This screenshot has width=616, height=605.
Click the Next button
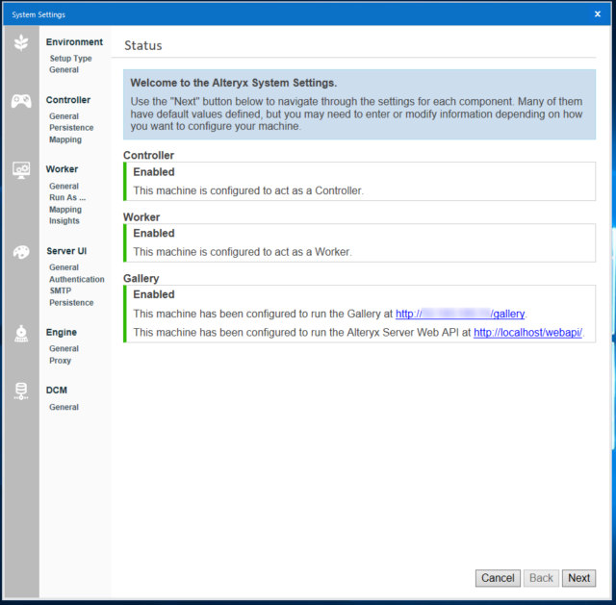[x=578, y=578]
